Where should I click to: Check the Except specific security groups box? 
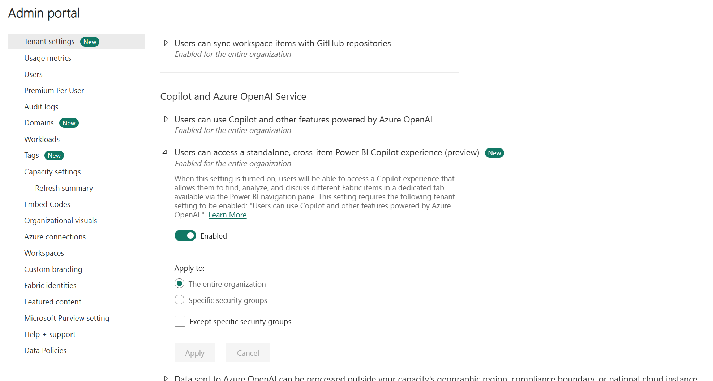pos(180,321)
